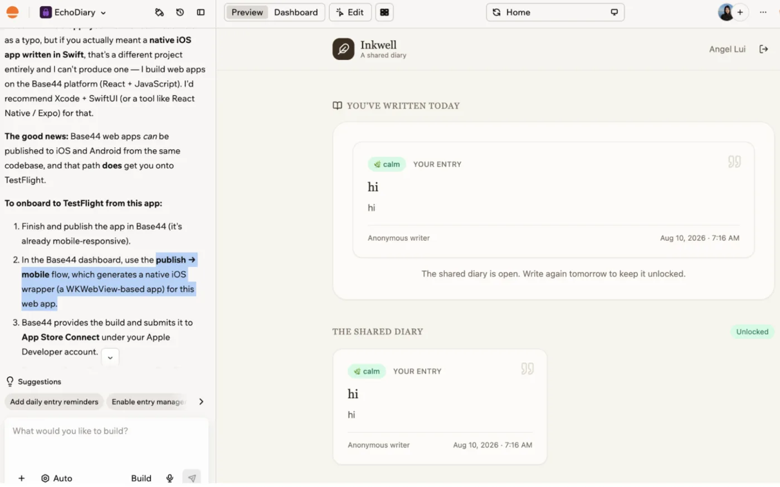Click the refresh icon beside Home
This screenshot has height=487, width=780.
[x=496, y=12]
